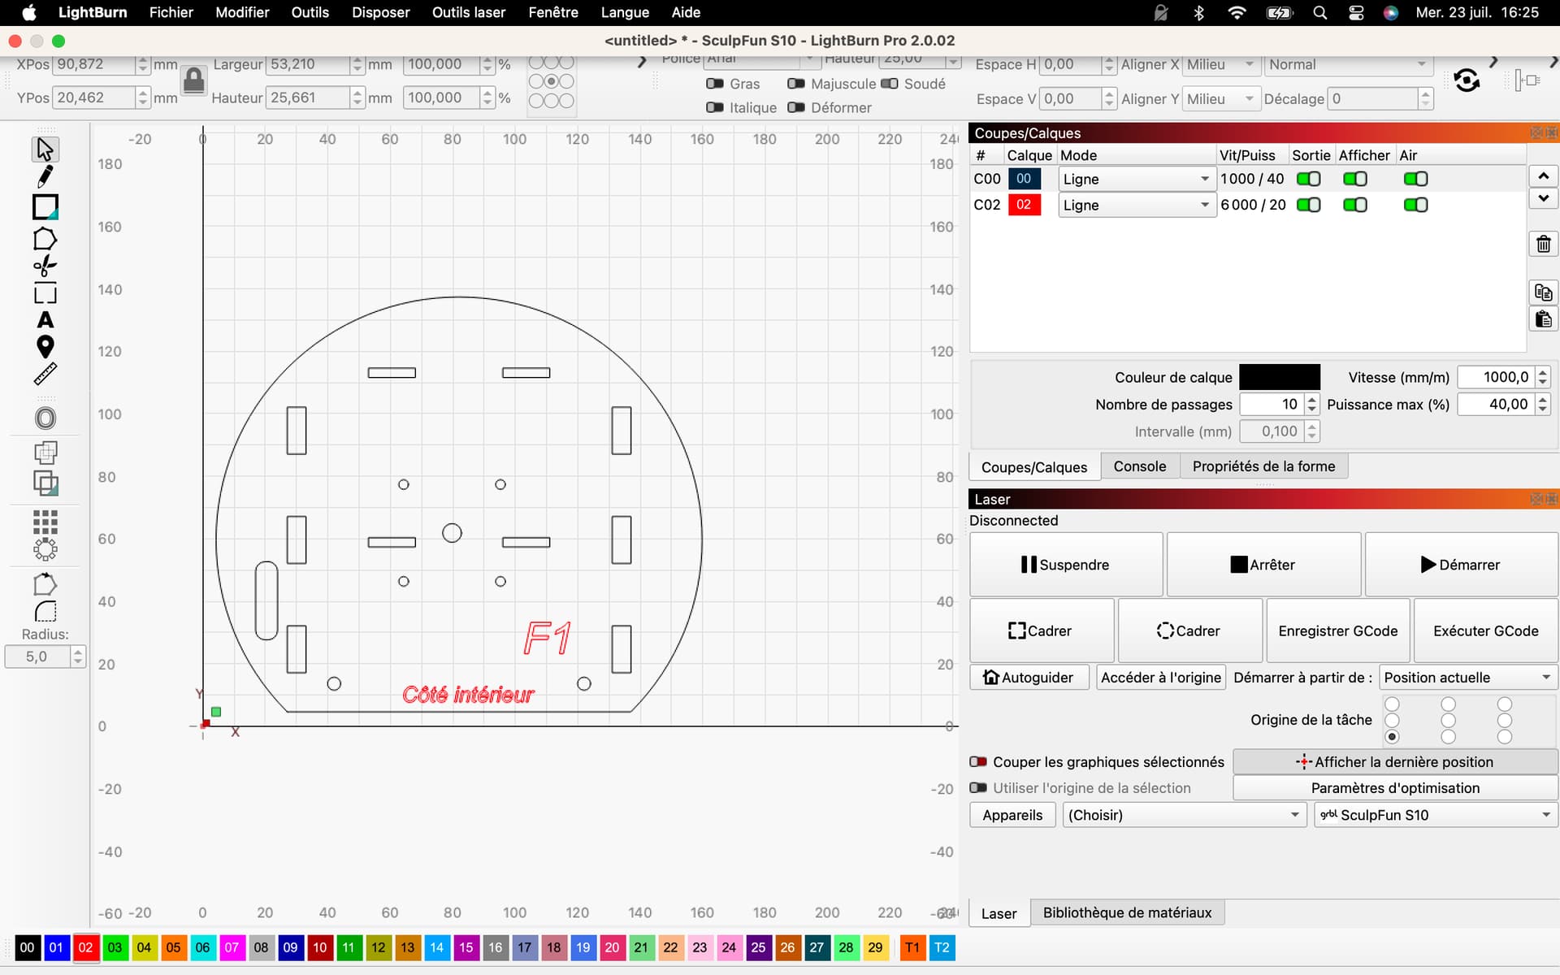Click the Démarrer button
The width and height of the screenshot is (1560, 975).
pyautogui.click(x=1460, y=565)
